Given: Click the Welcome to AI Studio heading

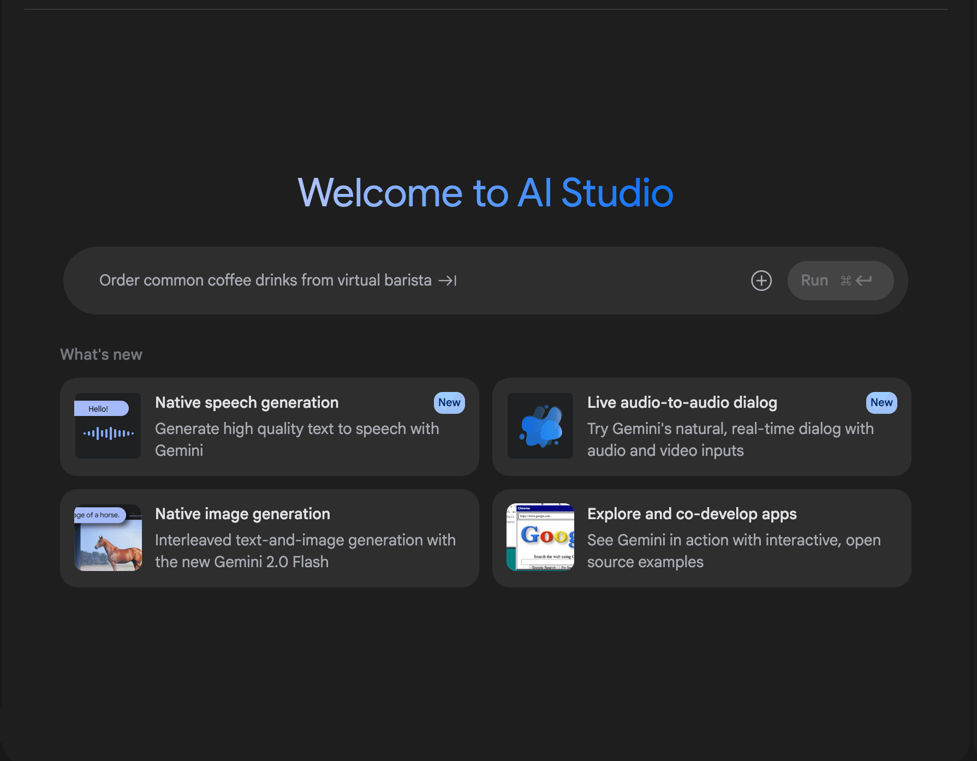Looking at the screenshot, I should coord(485,193).
